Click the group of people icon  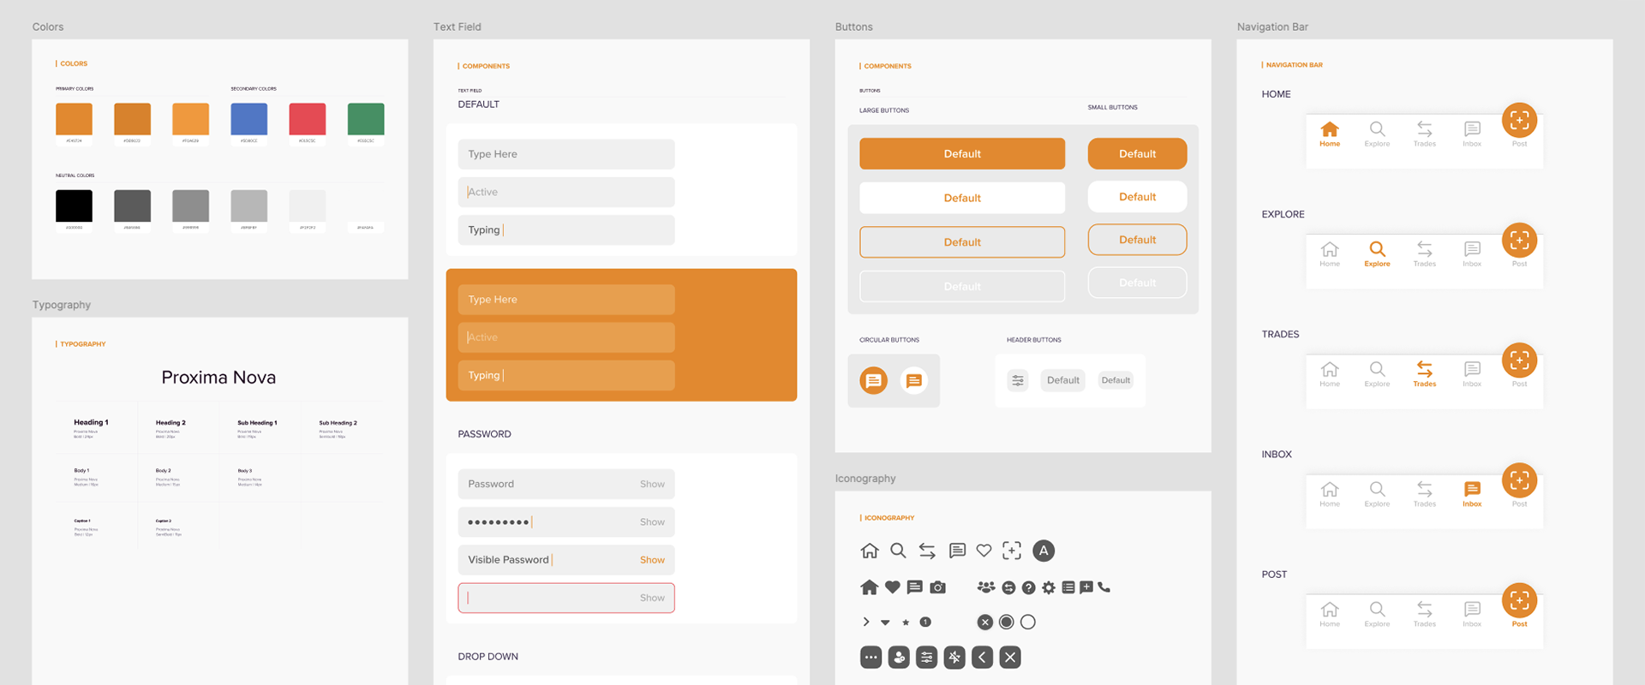(x=986, y=587)
